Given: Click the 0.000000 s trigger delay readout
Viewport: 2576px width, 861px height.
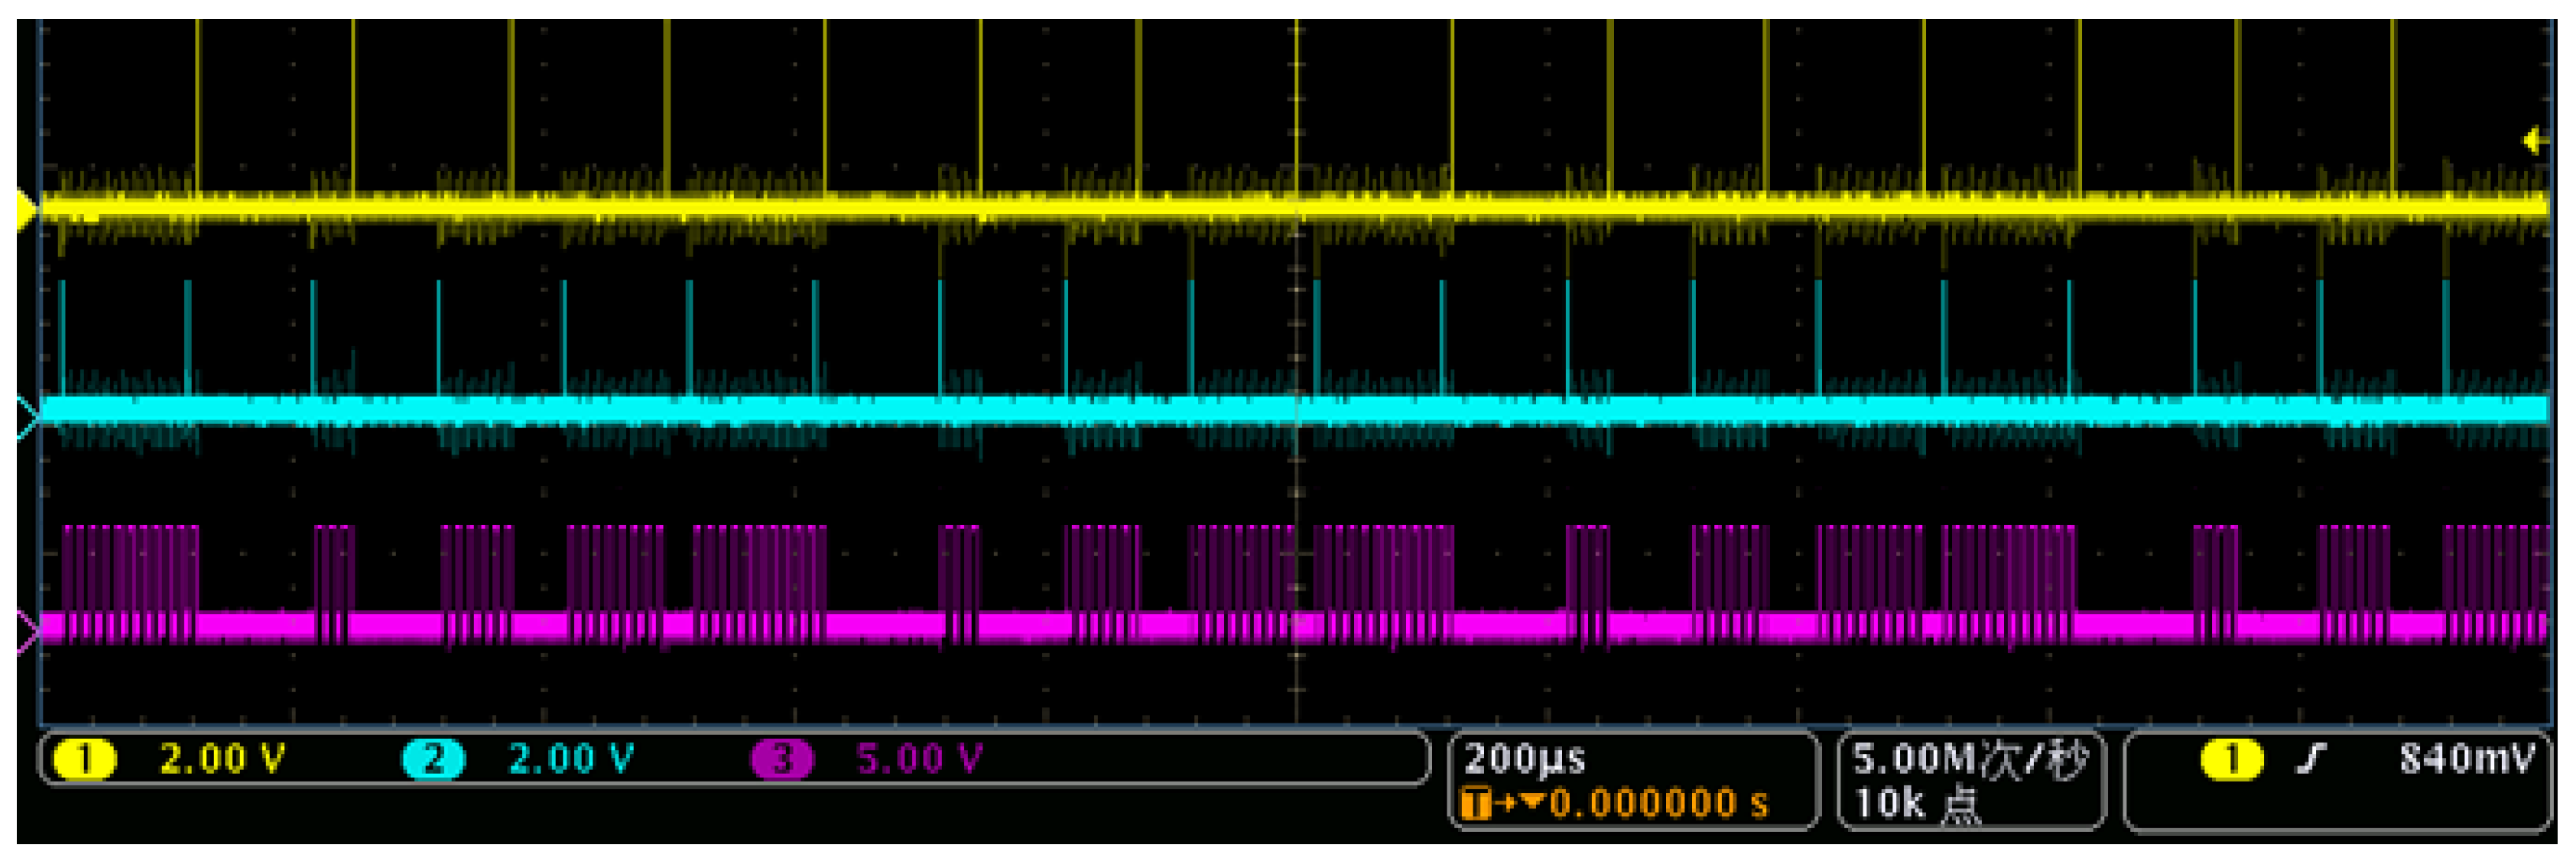Looking at the screenshot, I should pos(1658,804).
